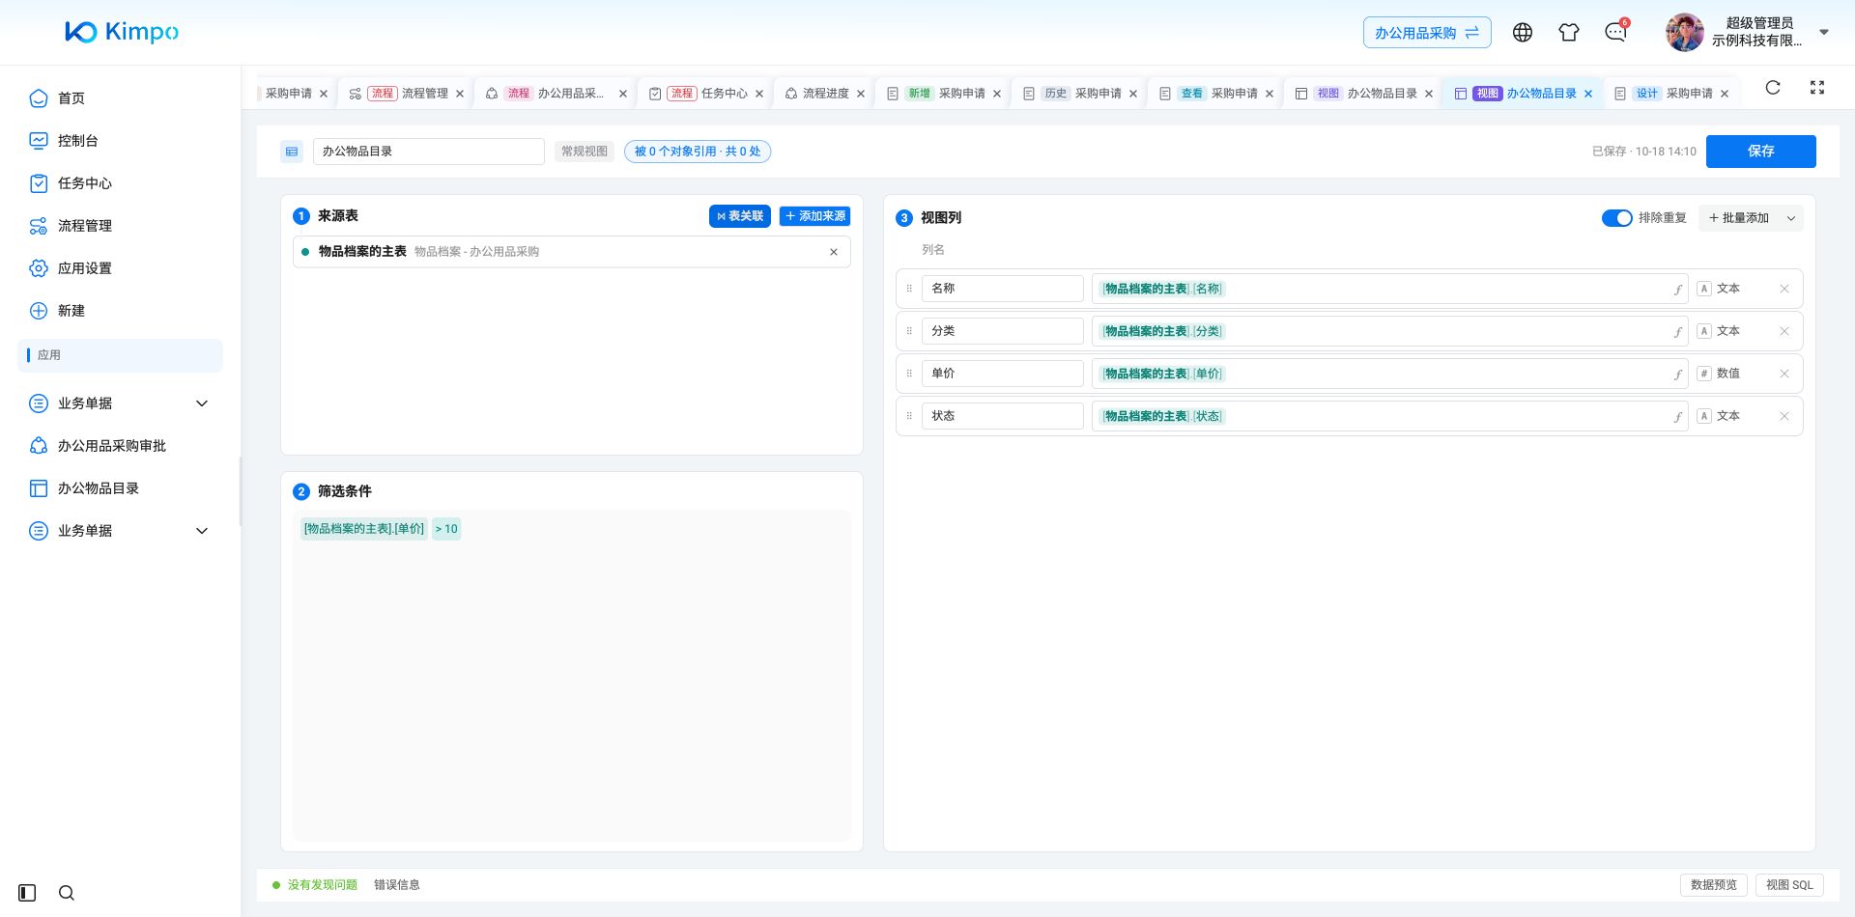This screenshot has height=917, width=1855.
Task: Click the Kimpo logo
Action: (x=122, y=32)
